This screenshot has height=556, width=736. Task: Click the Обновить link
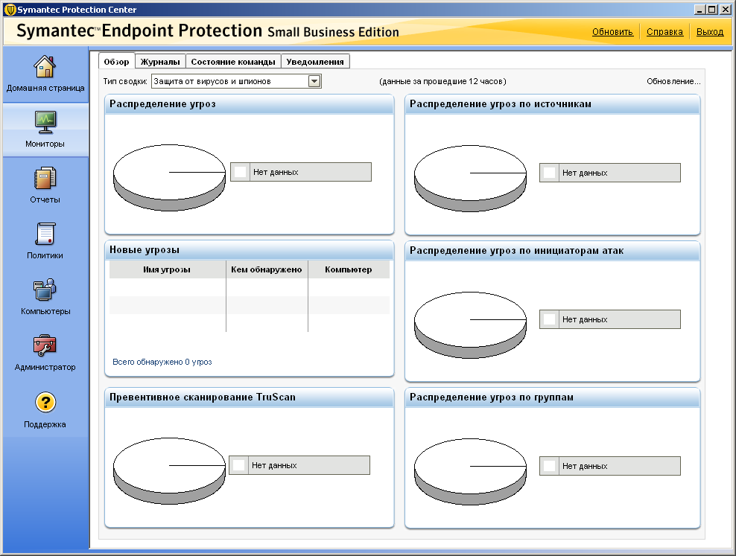(x=612, y=32)
